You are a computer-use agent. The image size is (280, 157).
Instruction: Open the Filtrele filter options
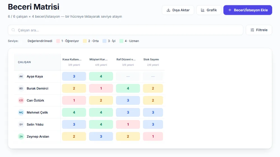click(259, 30)
